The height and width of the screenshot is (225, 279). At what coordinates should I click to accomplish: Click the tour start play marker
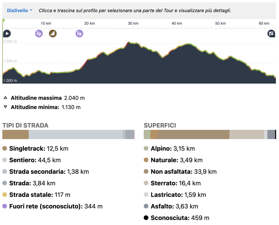point(7,34)
